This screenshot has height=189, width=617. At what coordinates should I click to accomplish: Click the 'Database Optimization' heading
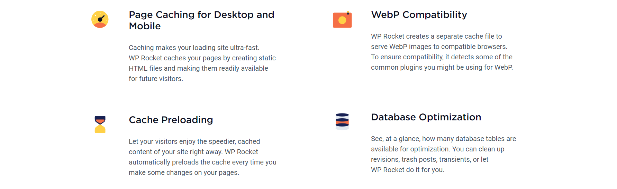(x=426, y=117)
